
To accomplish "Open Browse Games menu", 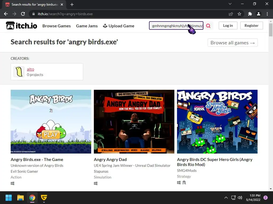I will 57,26.
